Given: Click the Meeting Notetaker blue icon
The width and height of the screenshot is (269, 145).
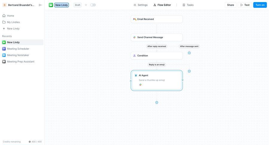Looking at the screenshot, I should (x=4, y=55).
